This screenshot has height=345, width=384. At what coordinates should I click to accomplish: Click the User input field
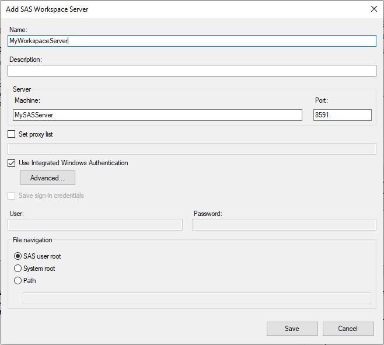95,225
